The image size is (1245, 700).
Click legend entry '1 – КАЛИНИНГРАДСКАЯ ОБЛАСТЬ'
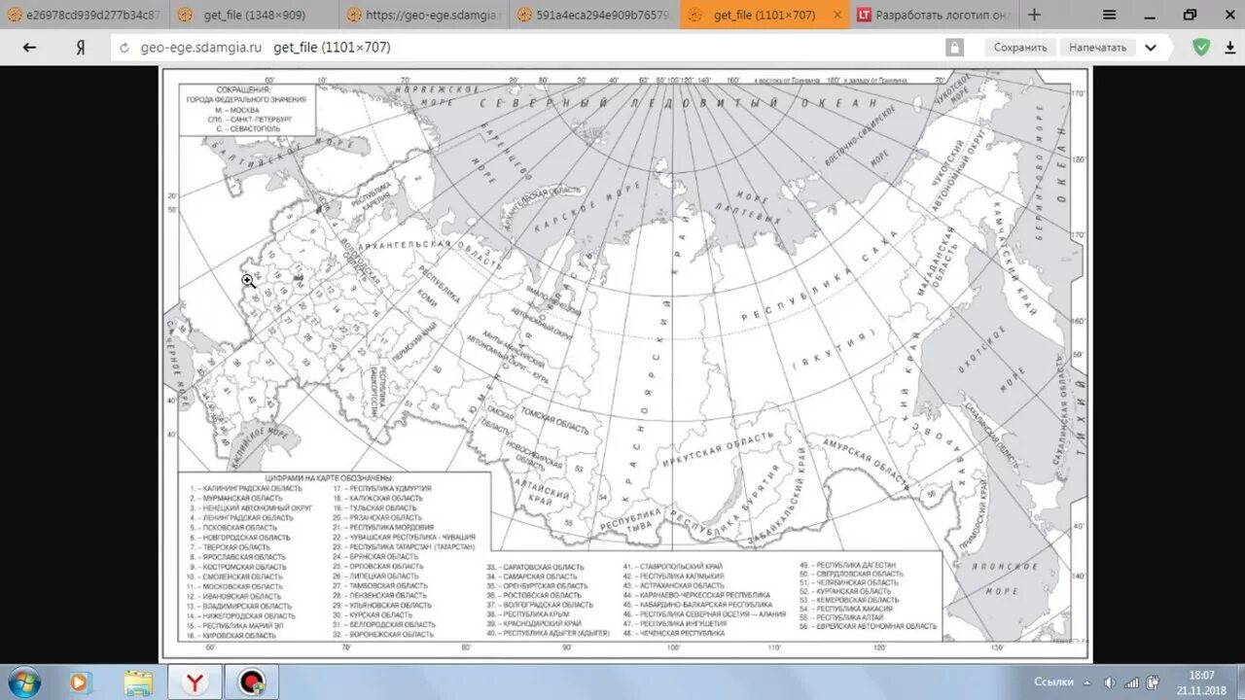[x=246, y=488]
